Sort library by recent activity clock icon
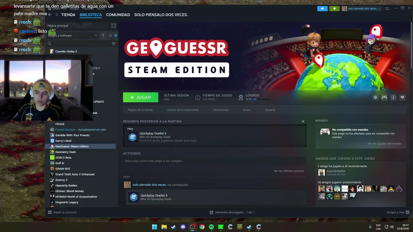Screen dimensions: 413x232 [x=110, y=35]
